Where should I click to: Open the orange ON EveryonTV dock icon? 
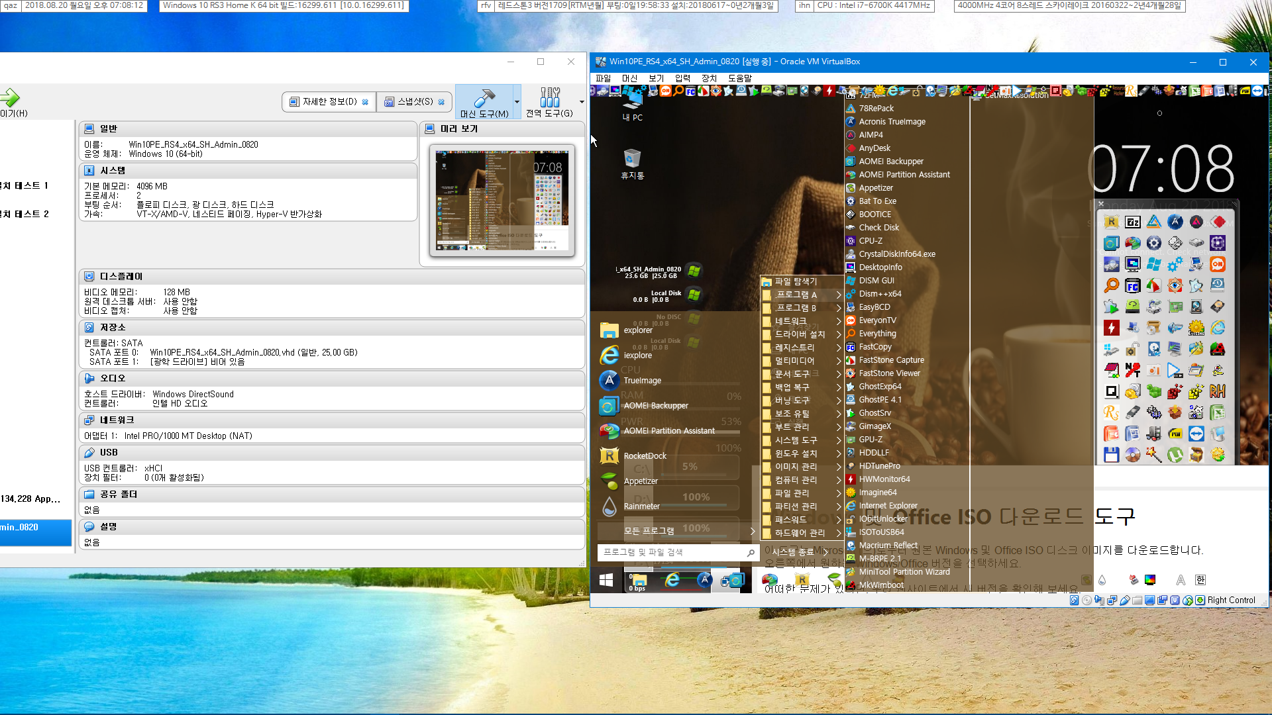click(x=1218, y=265)
